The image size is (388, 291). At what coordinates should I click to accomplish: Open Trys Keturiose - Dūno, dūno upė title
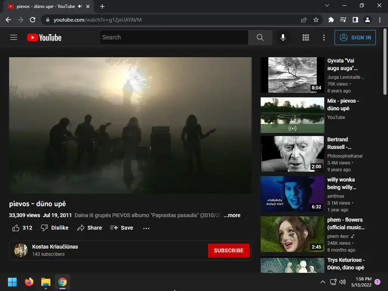point(346,264)
